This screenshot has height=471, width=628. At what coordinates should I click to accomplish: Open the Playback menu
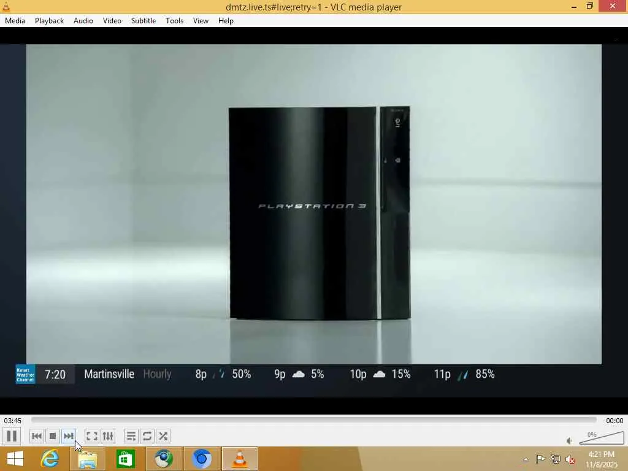click(49, 21)
